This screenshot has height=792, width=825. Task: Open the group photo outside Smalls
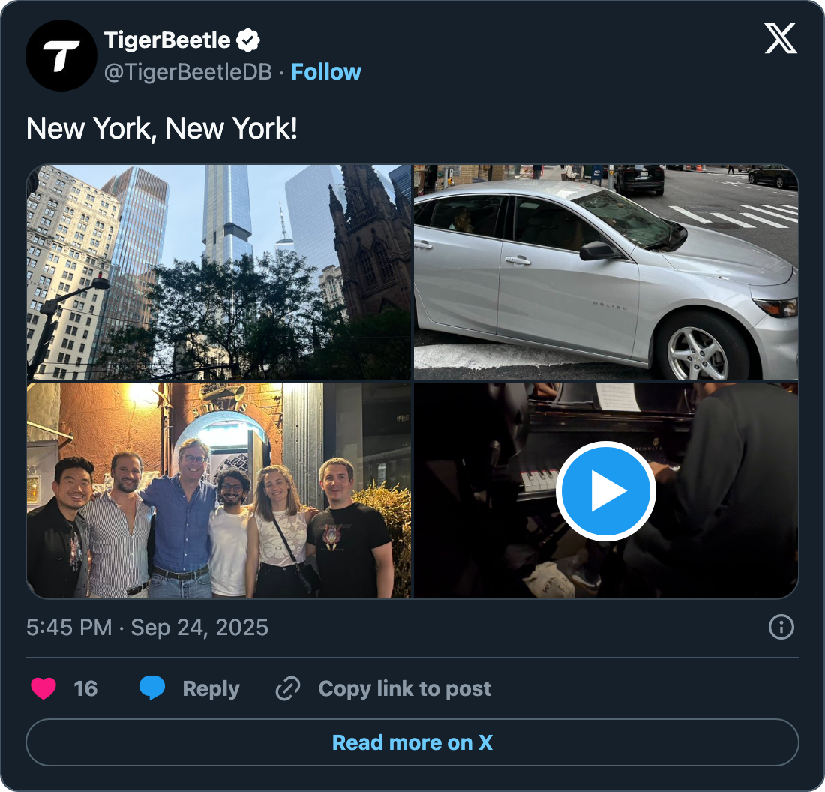click(x=219, y=490)
